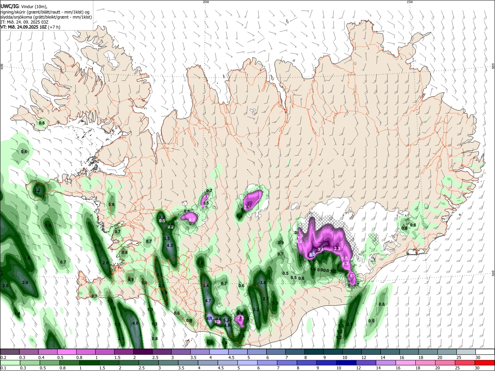495x371 pixels.
Task: Click the top-row legend label '0.4'
Action: coord(41,358)
